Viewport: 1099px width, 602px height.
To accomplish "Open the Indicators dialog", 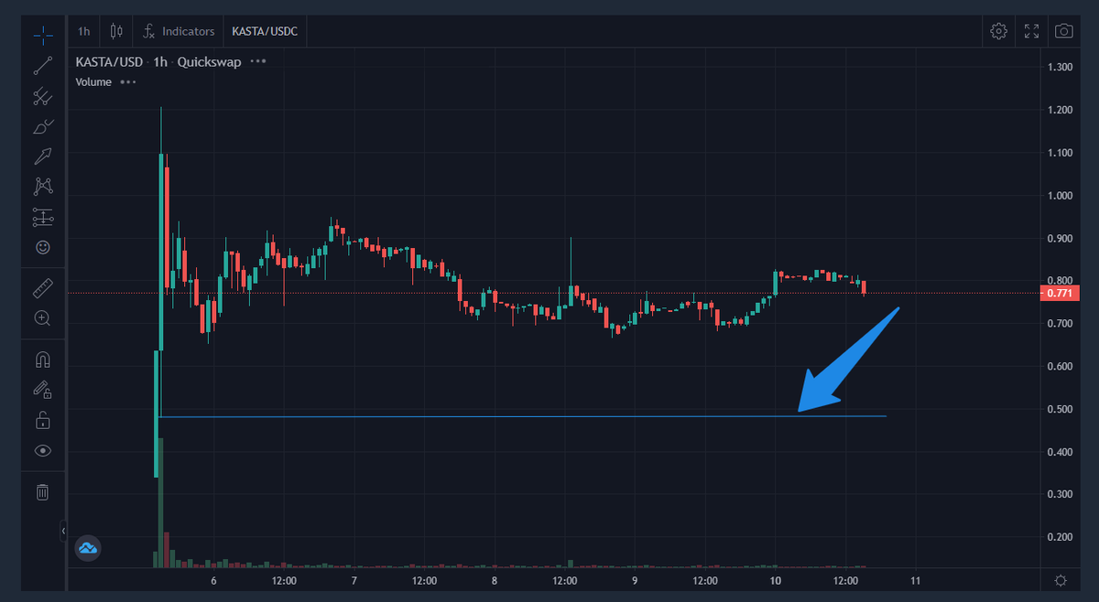I will tap(180, 31).
